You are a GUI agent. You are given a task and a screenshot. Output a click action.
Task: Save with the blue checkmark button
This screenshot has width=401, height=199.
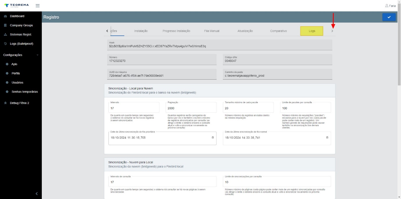tap(389, 17)
